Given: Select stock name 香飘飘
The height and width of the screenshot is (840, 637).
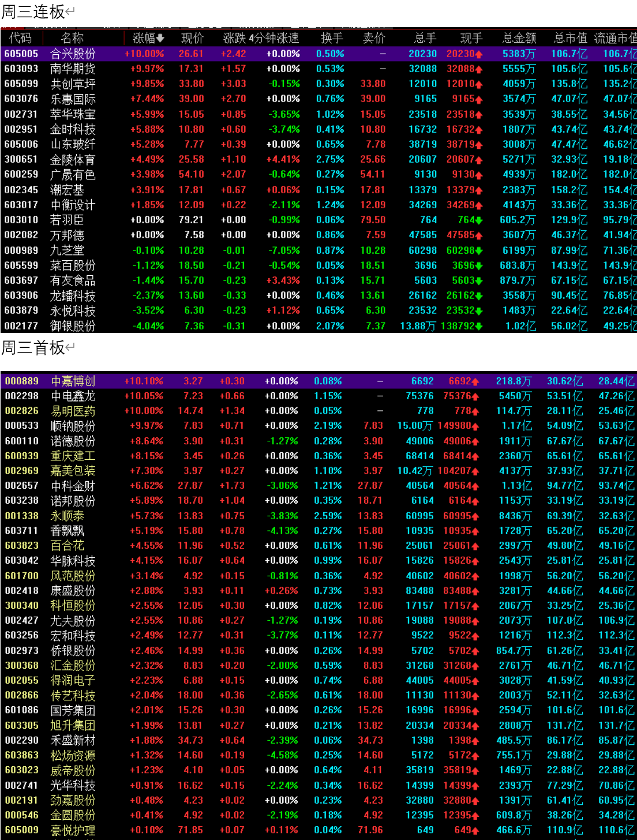Looking at the screenshot, I should pyautogui.click(x=68, y=531).
